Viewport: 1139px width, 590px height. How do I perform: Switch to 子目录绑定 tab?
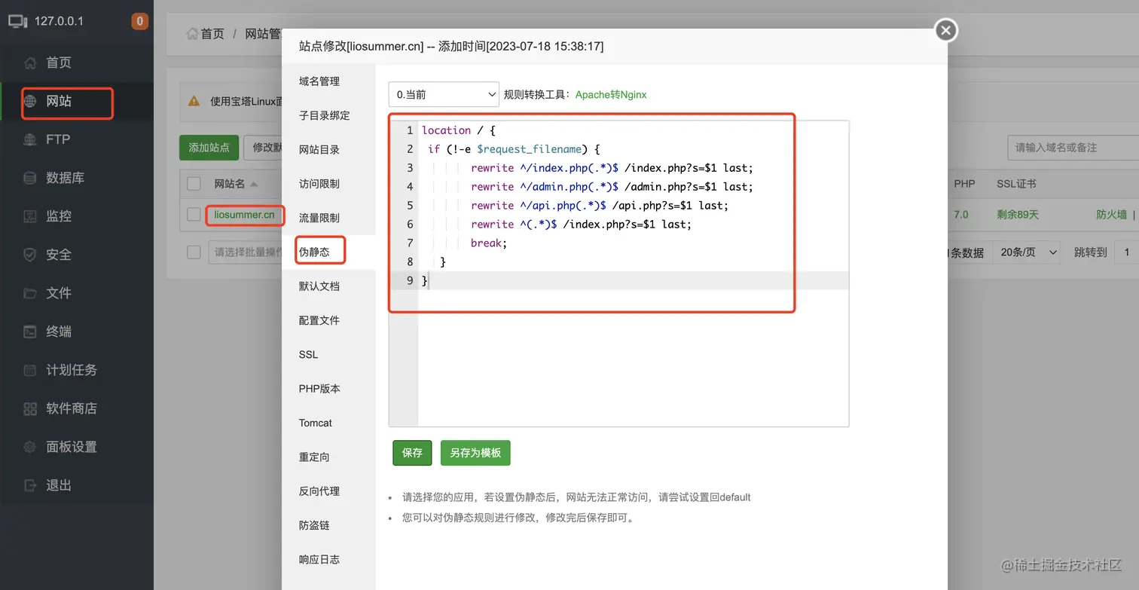[328, 115]
